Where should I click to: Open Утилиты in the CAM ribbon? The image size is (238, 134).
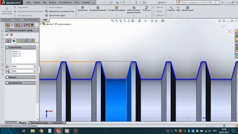pyautogui.click(x=171, y=9)
